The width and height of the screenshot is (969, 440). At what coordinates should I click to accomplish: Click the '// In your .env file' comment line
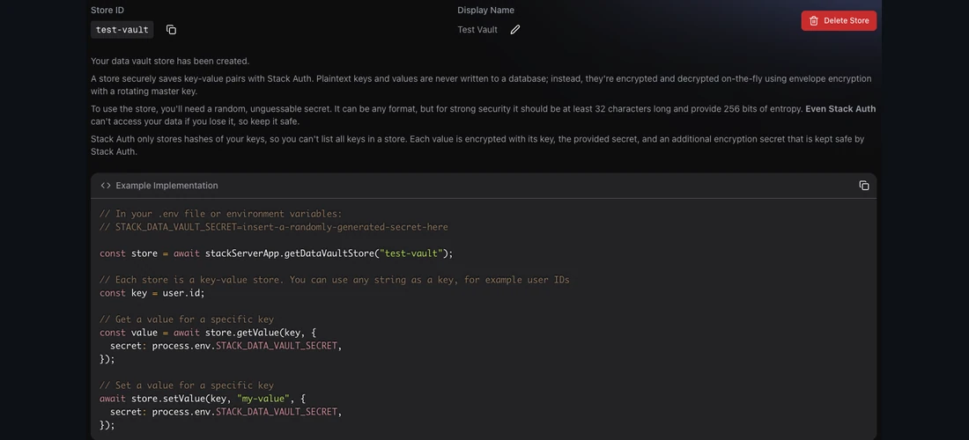click(x=220, y=214)
